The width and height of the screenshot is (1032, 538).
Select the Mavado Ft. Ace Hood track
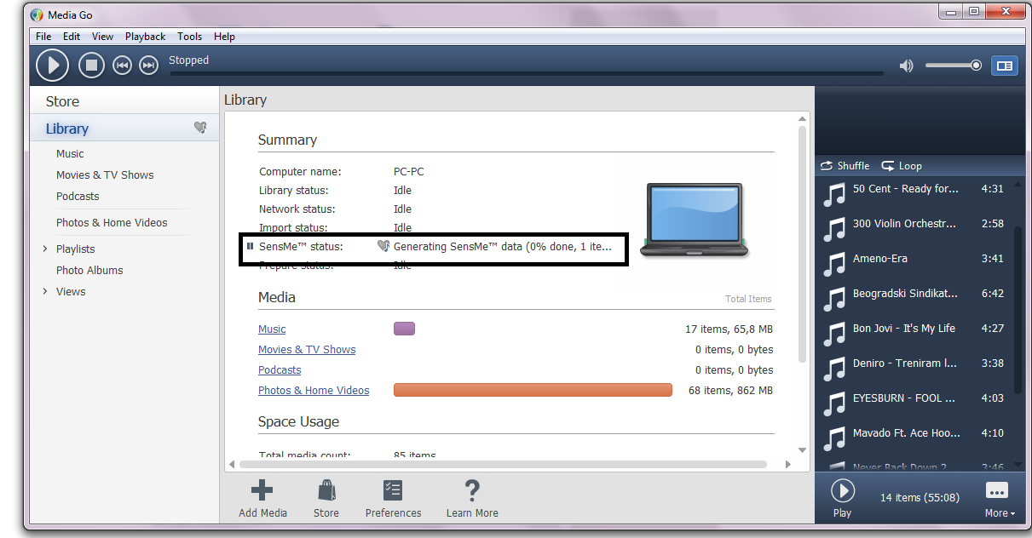[x=914, y=439]
